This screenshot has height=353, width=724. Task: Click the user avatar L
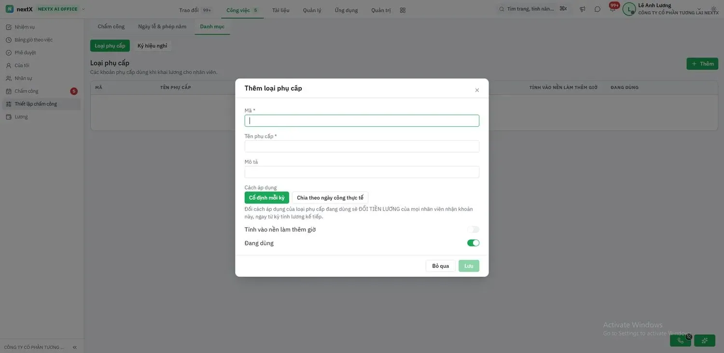(x=629, y=9)
